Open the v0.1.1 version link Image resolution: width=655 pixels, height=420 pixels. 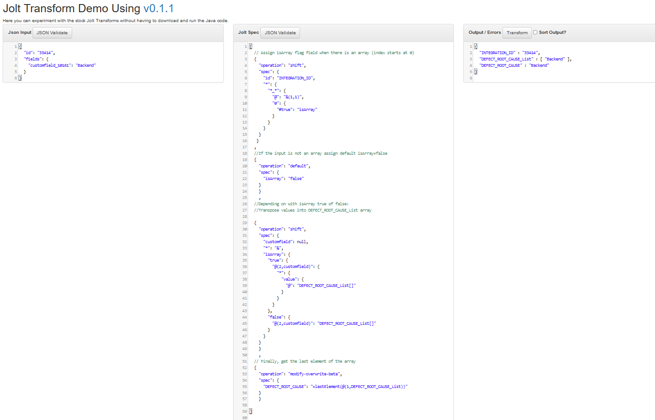pyautogui.click(x=158, y=9)
